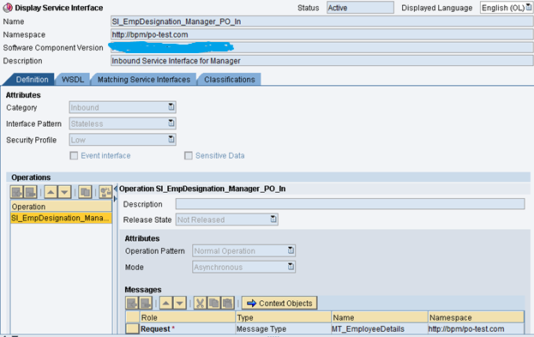This screenshot has width=534, height=337.
Task: Open the Category dropdown
Action: coord(171,107)
